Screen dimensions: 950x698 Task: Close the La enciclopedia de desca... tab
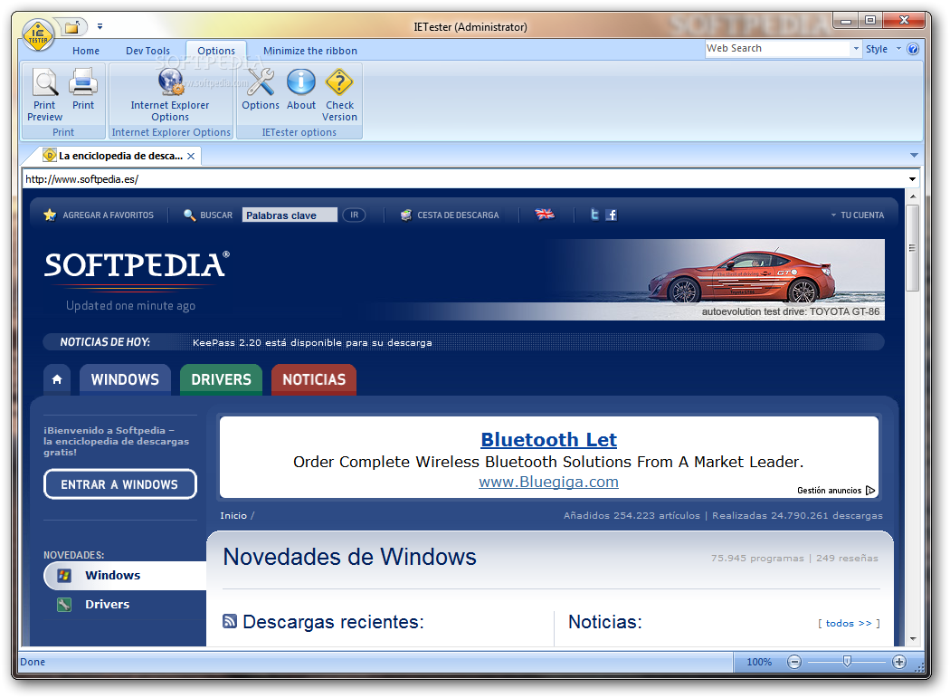[x=191, y=156]
